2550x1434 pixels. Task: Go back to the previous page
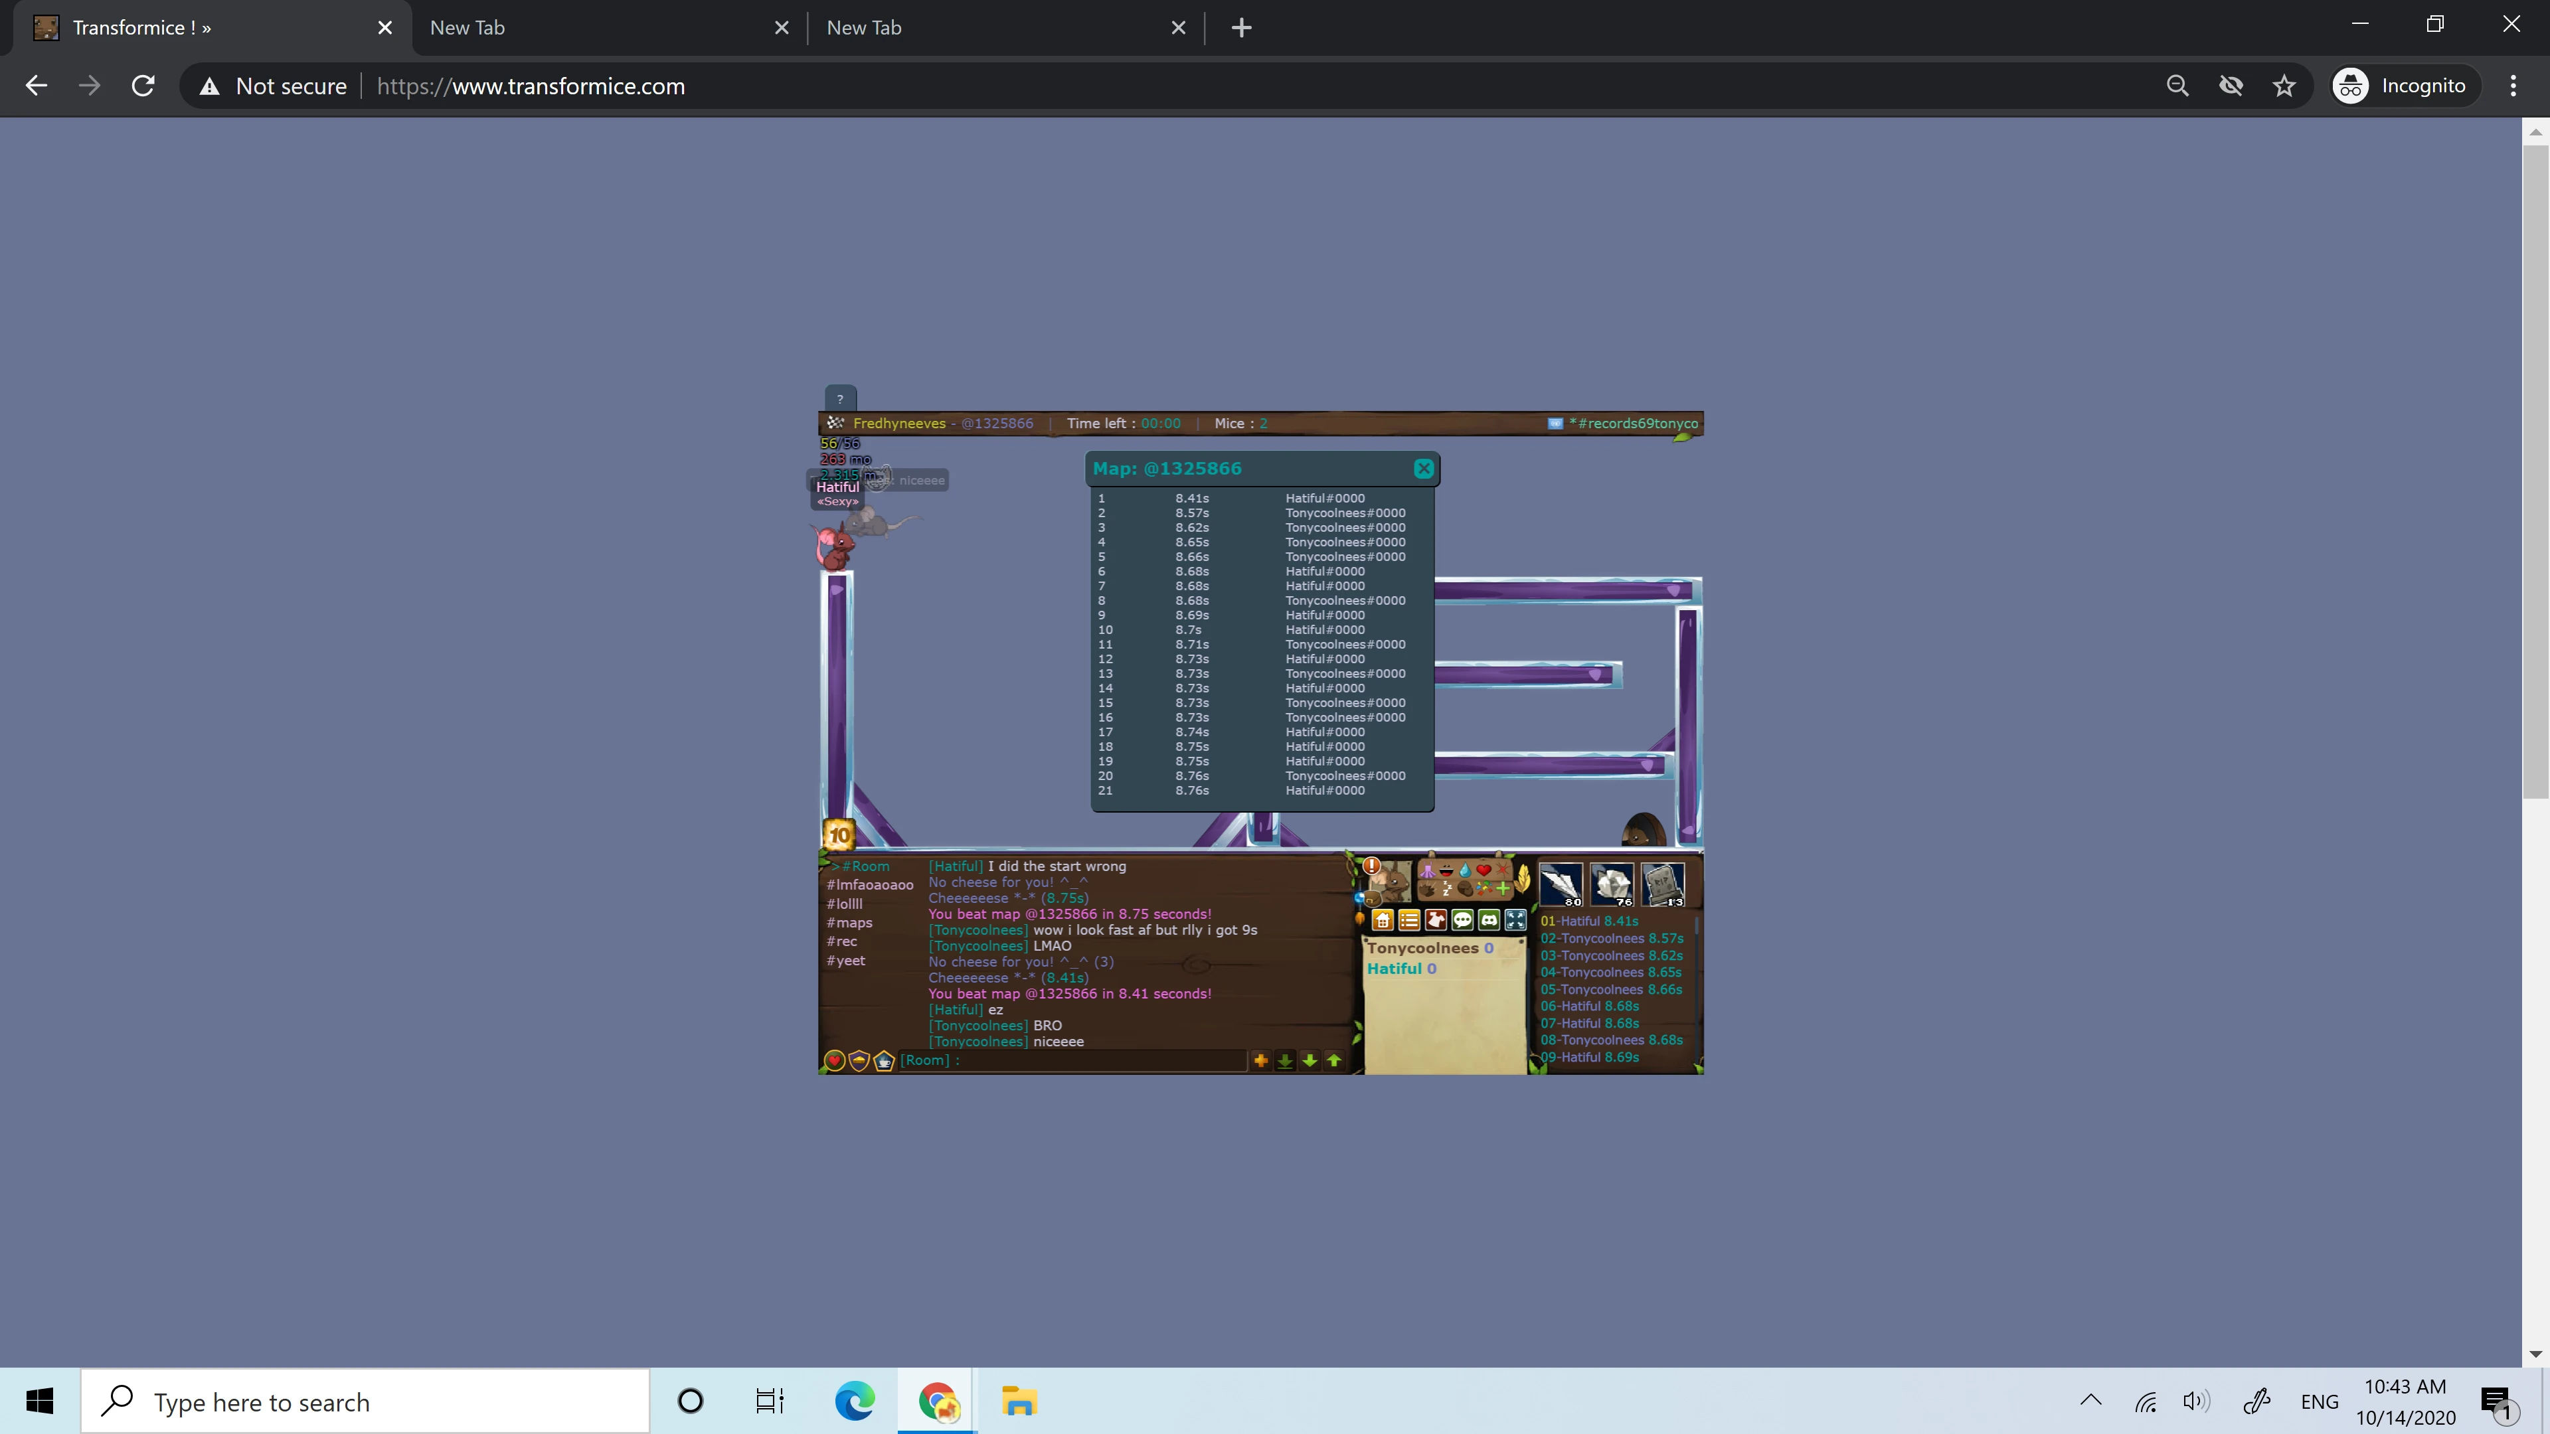pyautogui.click(x=37, y=86)
